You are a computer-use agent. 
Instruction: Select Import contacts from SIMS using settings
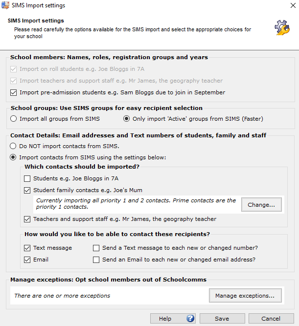coord(13,157)
